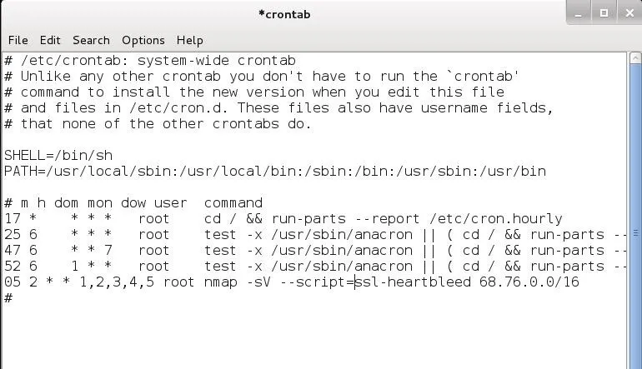
Task: Place cursor in the SHELL=/bin/sh line
Action: pyautogui.click(x=58, y=156)
